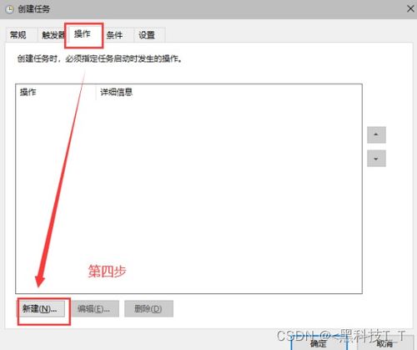Confirm with the 确定 button

[319, 342]
